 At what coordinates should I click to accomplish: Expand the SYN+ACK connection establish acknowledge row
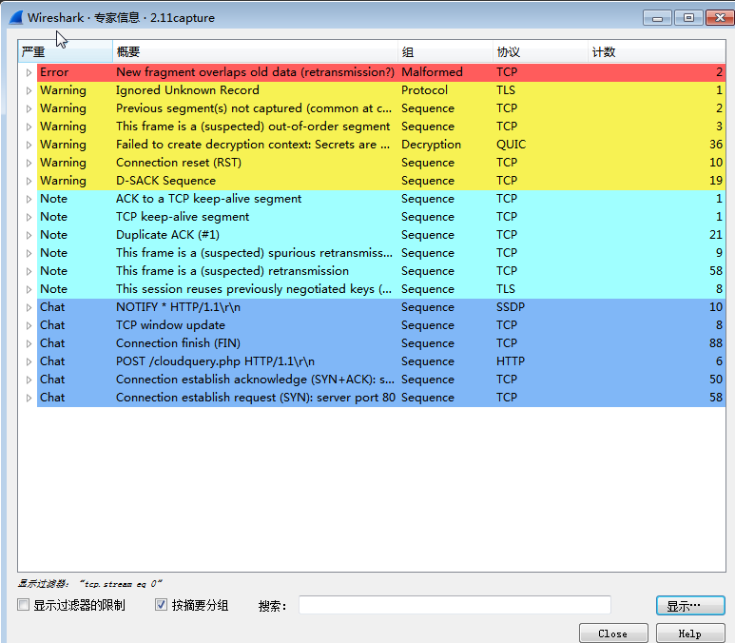click(x=29, y=380)
